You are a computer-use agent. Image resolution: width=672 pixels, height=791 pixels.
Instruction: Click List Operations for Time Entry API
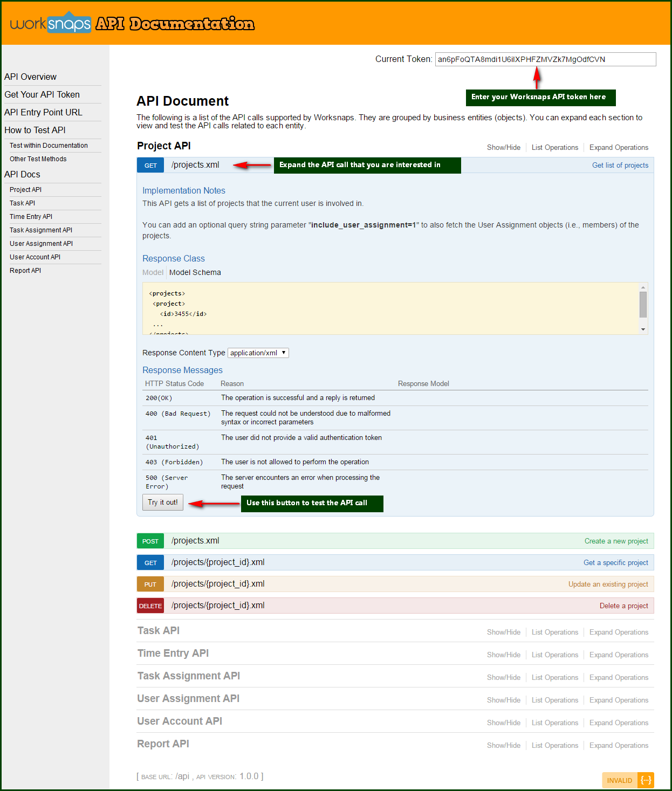point(555,655)
